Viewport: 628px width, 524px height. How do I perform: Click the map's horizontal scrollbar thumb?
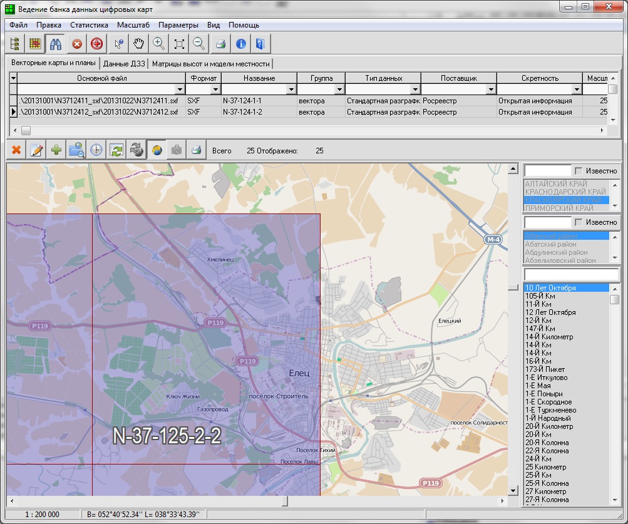285,501
